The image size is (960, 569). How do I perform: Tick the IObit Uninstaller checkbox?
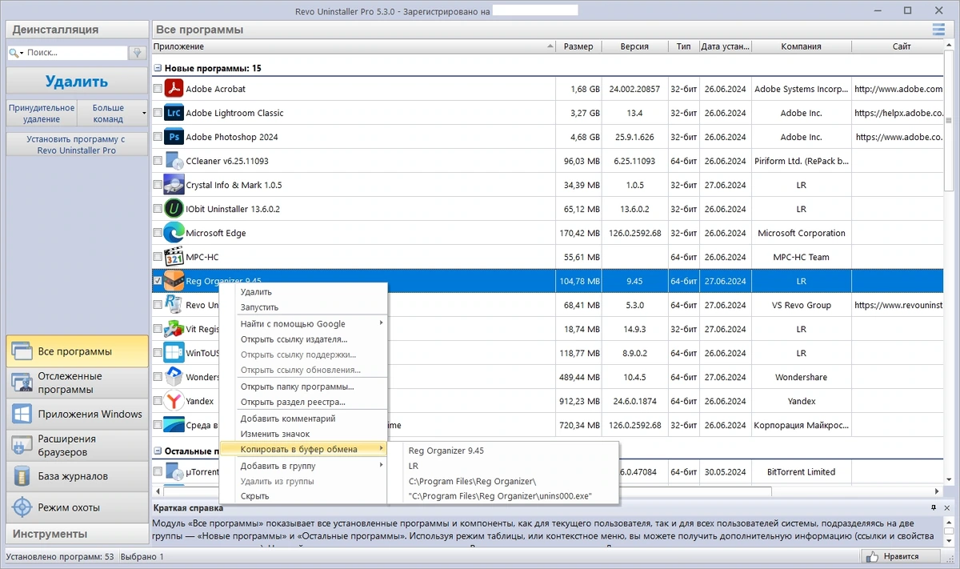click(x=158, y=209)
